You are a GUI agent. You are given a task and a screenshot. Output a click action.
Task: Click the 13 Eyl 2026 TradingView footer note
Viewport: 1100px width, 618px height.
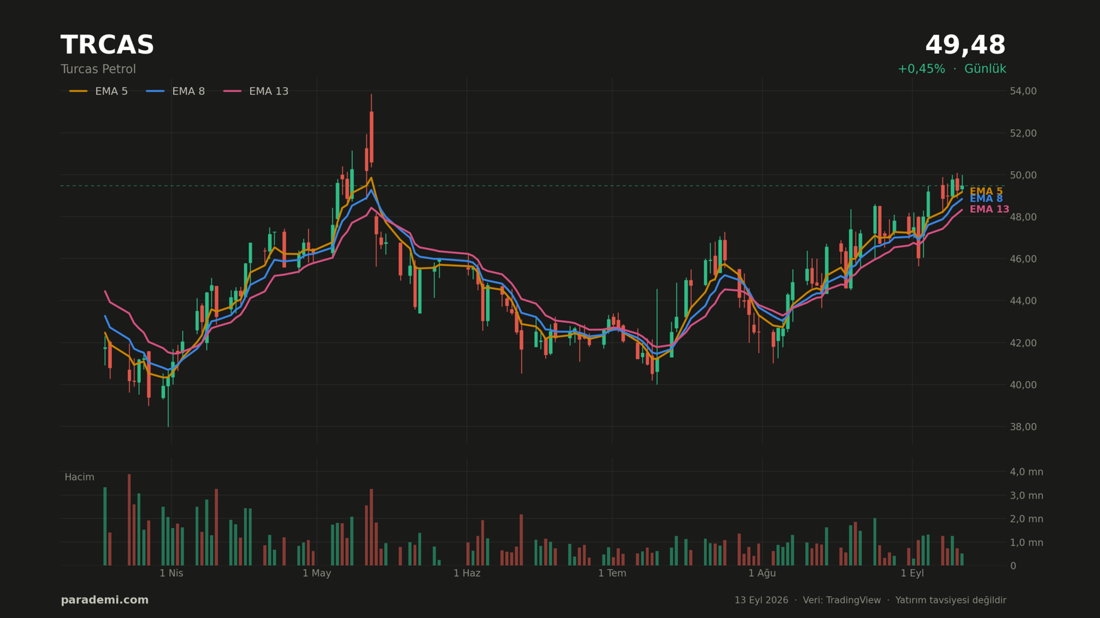pos(870,600)
